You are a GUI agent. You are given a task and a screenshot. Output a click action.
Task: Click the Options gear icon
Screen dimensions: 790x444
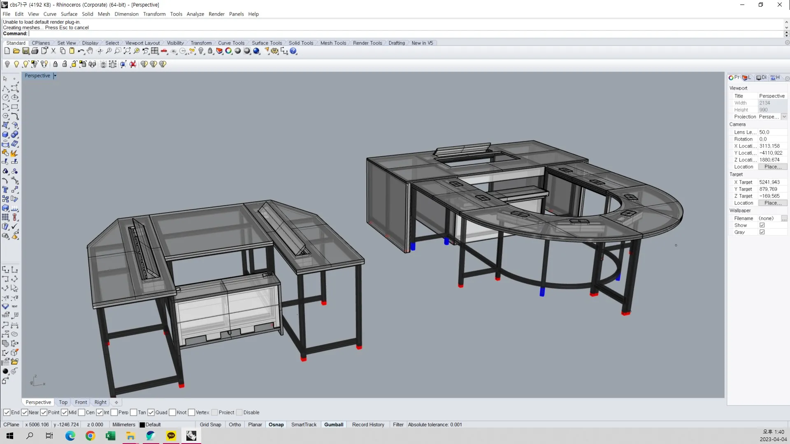pyautogui.click(x=274, y=51)
